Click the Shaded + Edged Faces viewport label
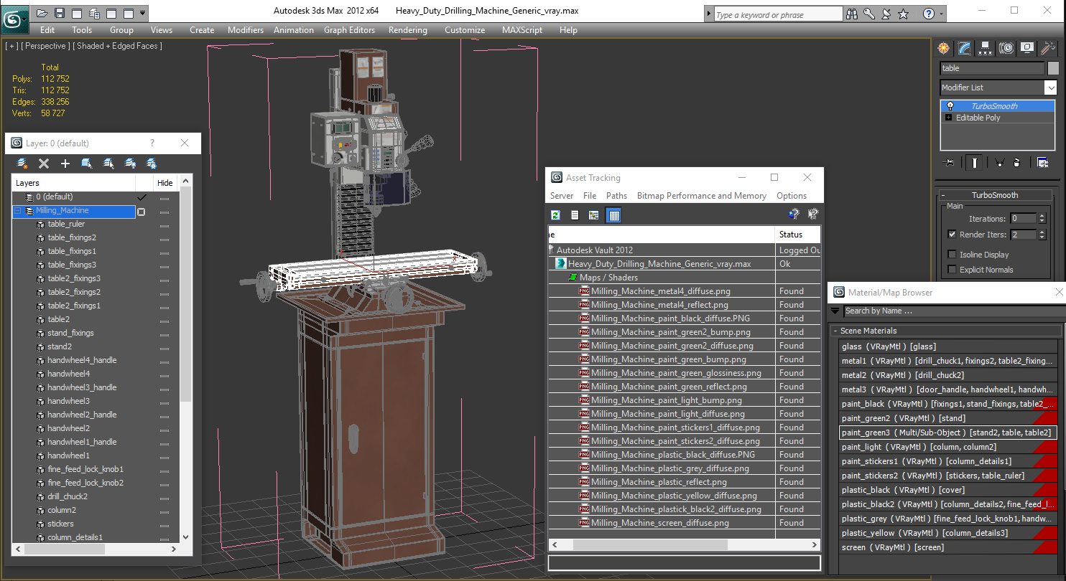The image size is (1066, 581). [x=118, y=46]
